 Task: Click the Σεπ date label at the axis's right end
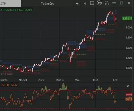coord(115,80)
